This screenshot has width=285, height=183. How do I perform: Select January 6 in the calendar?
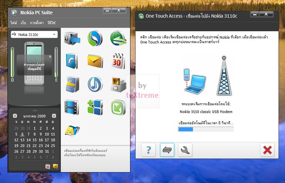click(x=22, y=134)
